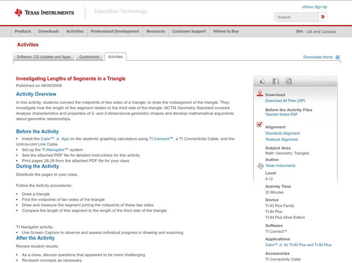352x263 pixels.
Task: Open the Standards Alignment link
Action: tap(282, 133)
